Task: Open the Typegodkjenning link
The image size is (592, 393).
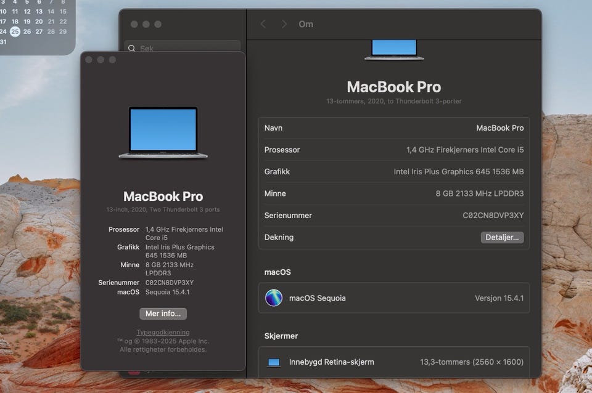Action: pos(163,332)
